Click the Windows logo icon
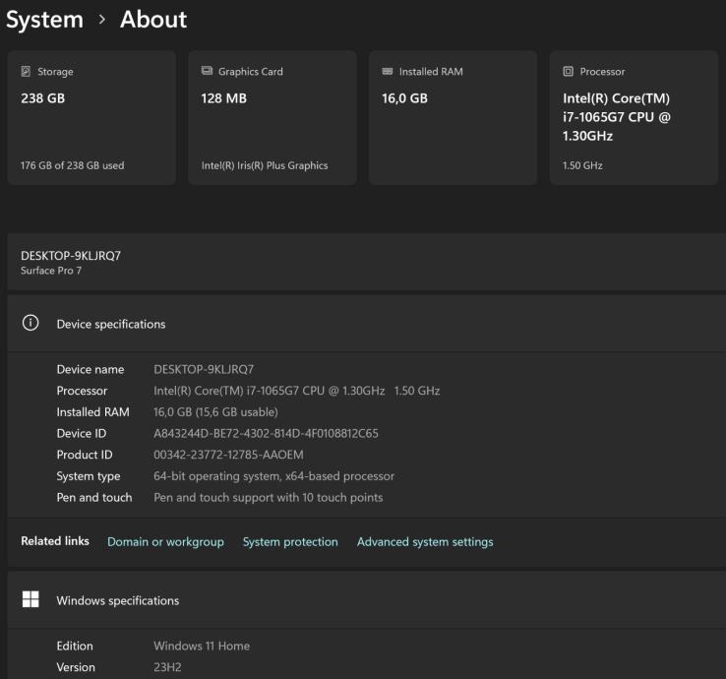The width and height of the screenshot is (726, 679). pyautogui.click(x=30, y=599)
